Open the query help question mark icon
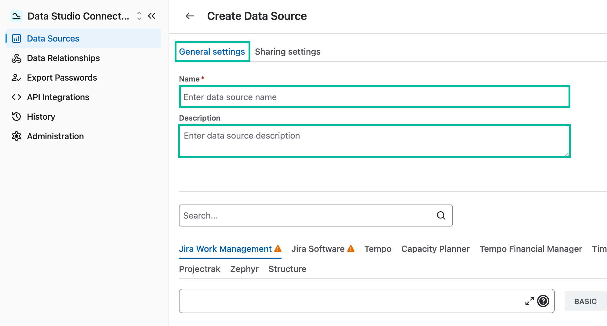This screenshot has height=326, width=607. [x=543, y=301]
